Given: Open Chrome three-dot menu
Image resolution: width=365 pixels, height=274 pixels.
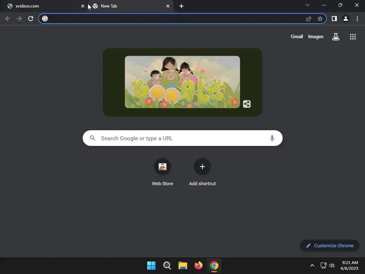Looking at the screenshot, I should [357, 19].
